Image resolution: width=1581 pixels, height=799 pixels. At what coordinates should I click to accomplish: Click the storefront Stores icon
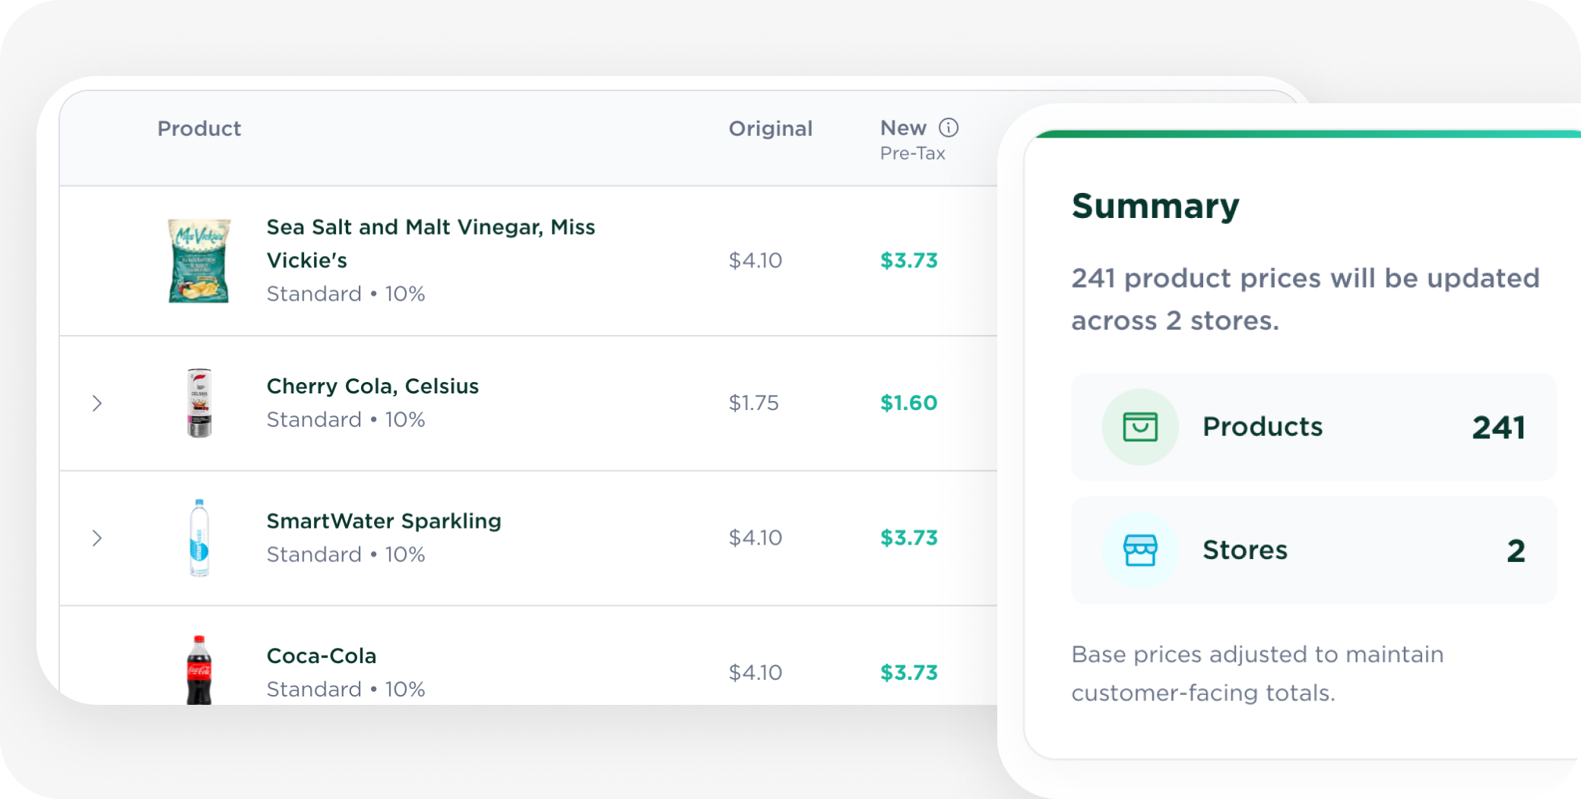coord(1140,551)
